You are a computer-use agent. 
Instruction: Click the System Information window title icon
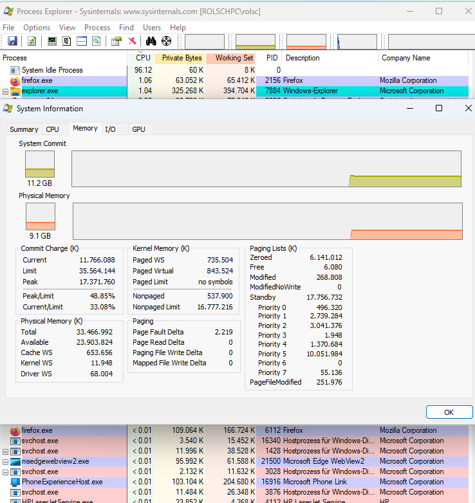pos(8,109)
